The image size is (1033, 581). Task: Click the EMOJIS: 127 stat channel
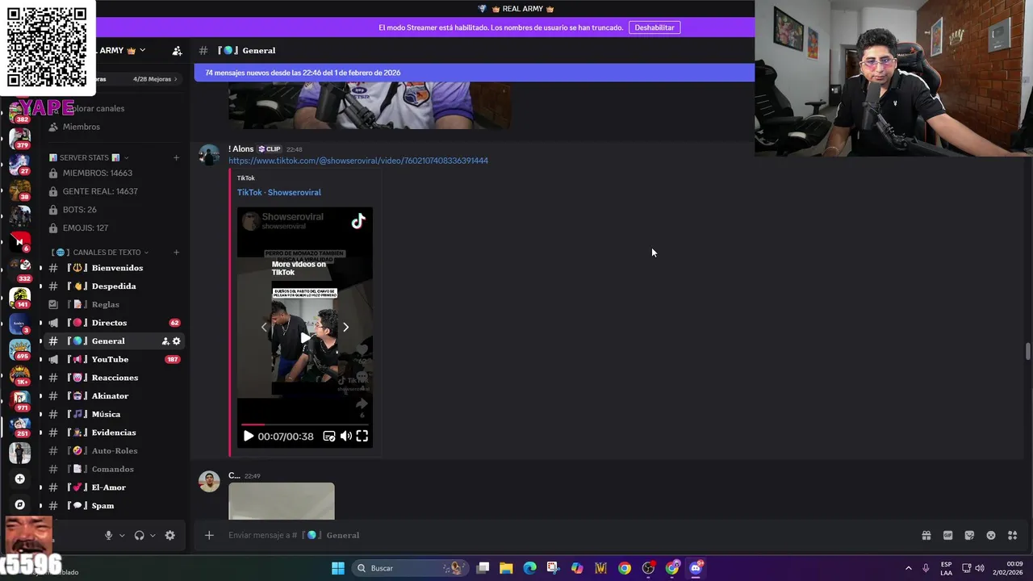click(x=115, y=228)
